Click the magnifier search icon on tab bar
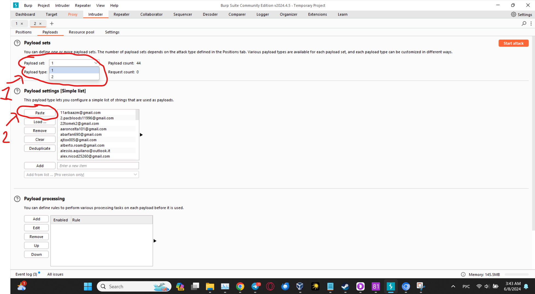The height and width of the screenshot is (294, 535). click(524, 23)
